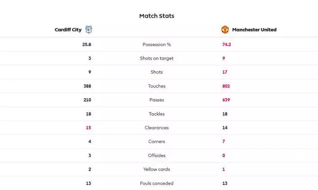Click the Match Stats heading
This screenshot has width=318, height=190.
click(157, 16)
